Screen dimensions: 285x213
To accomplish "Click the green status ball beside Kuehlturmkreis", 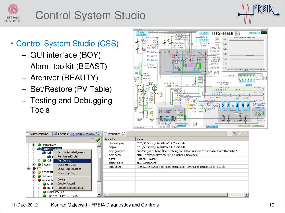I will pyautogui.click(x=44, y=192).
